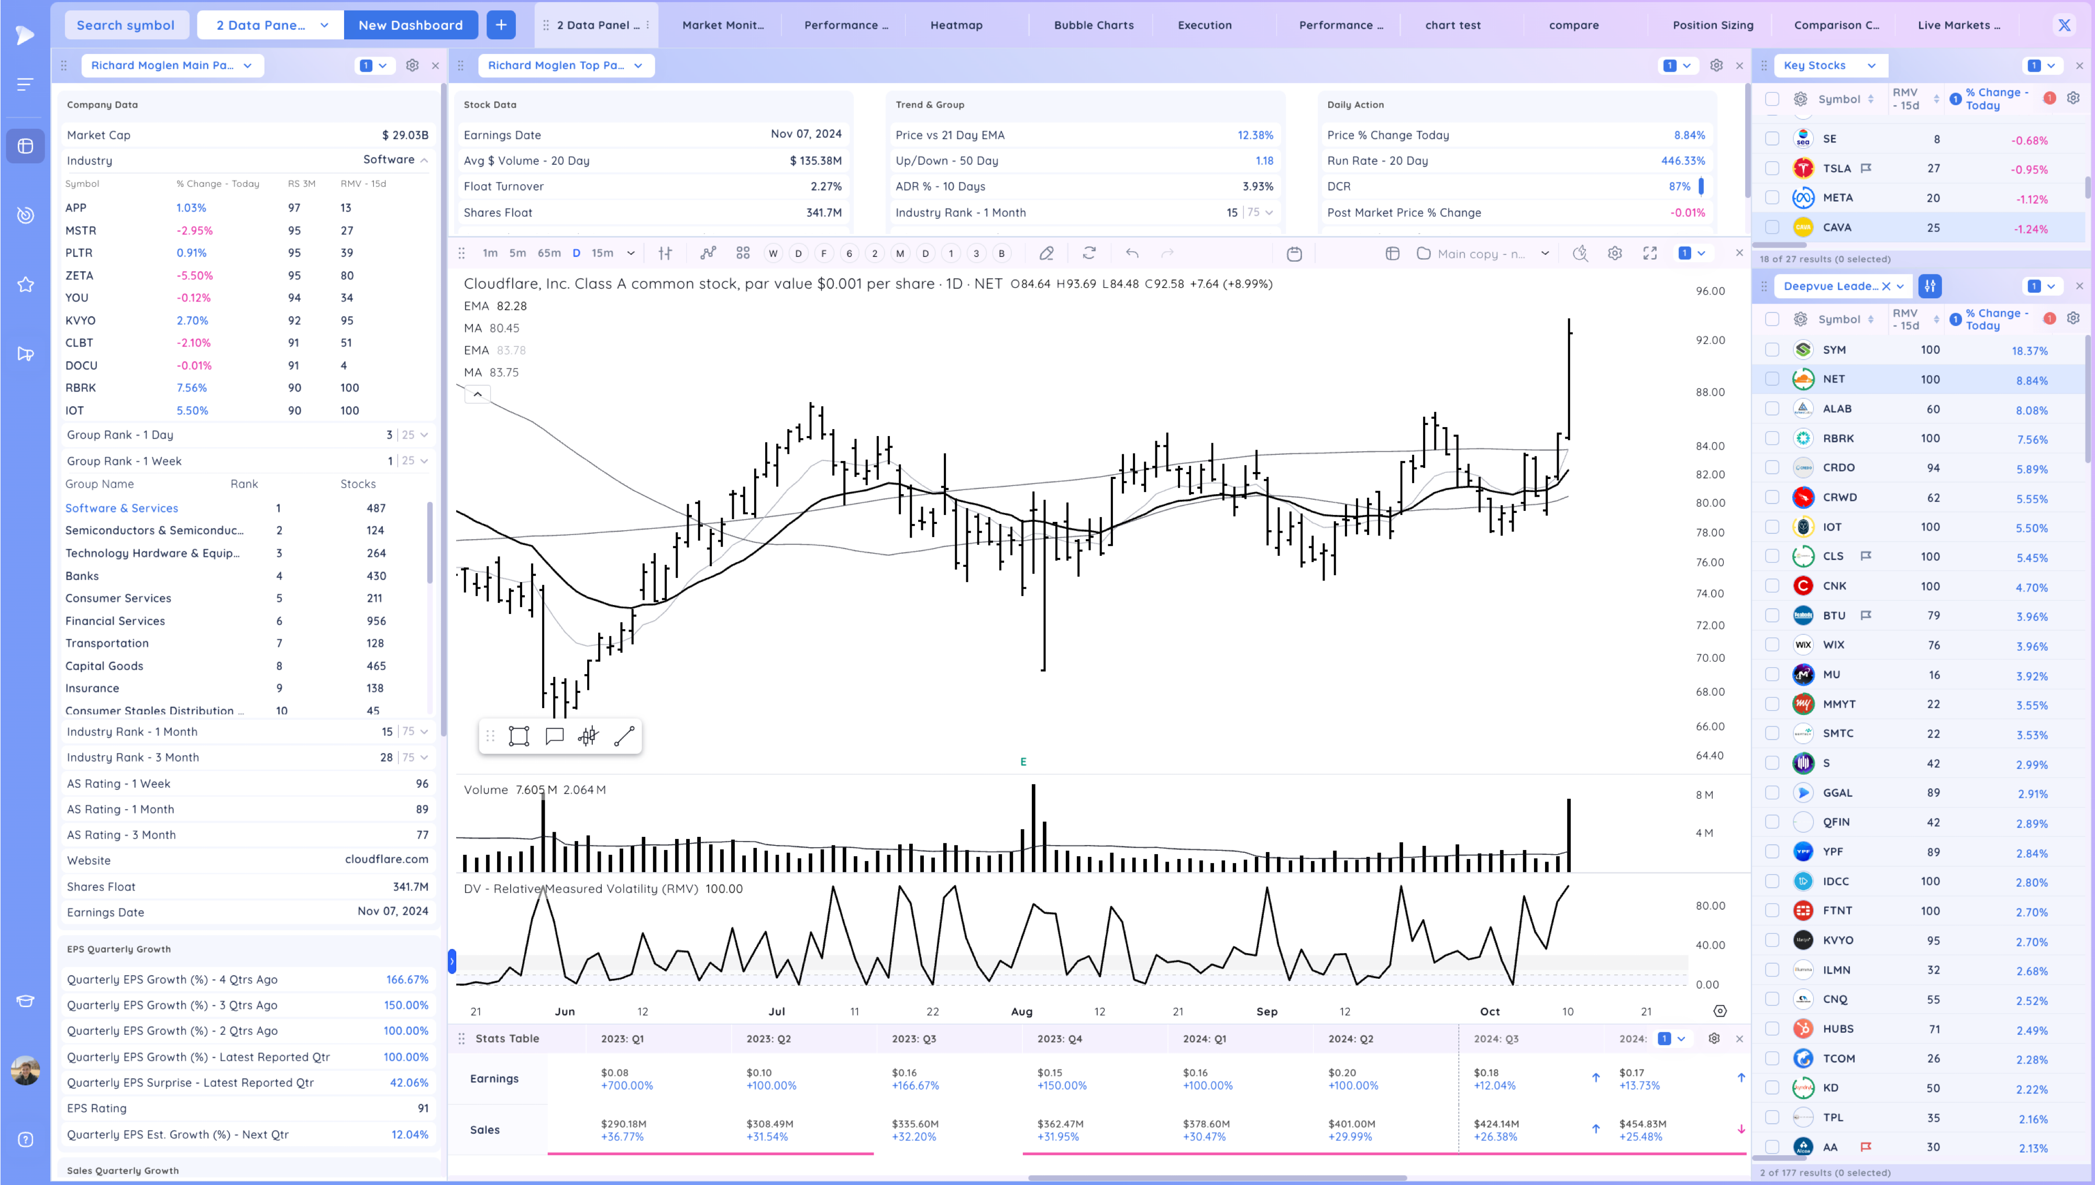Check the SYM row checkbox
The width and height of the screenshot is (2095, 1185).
[x=1772, y=350]
